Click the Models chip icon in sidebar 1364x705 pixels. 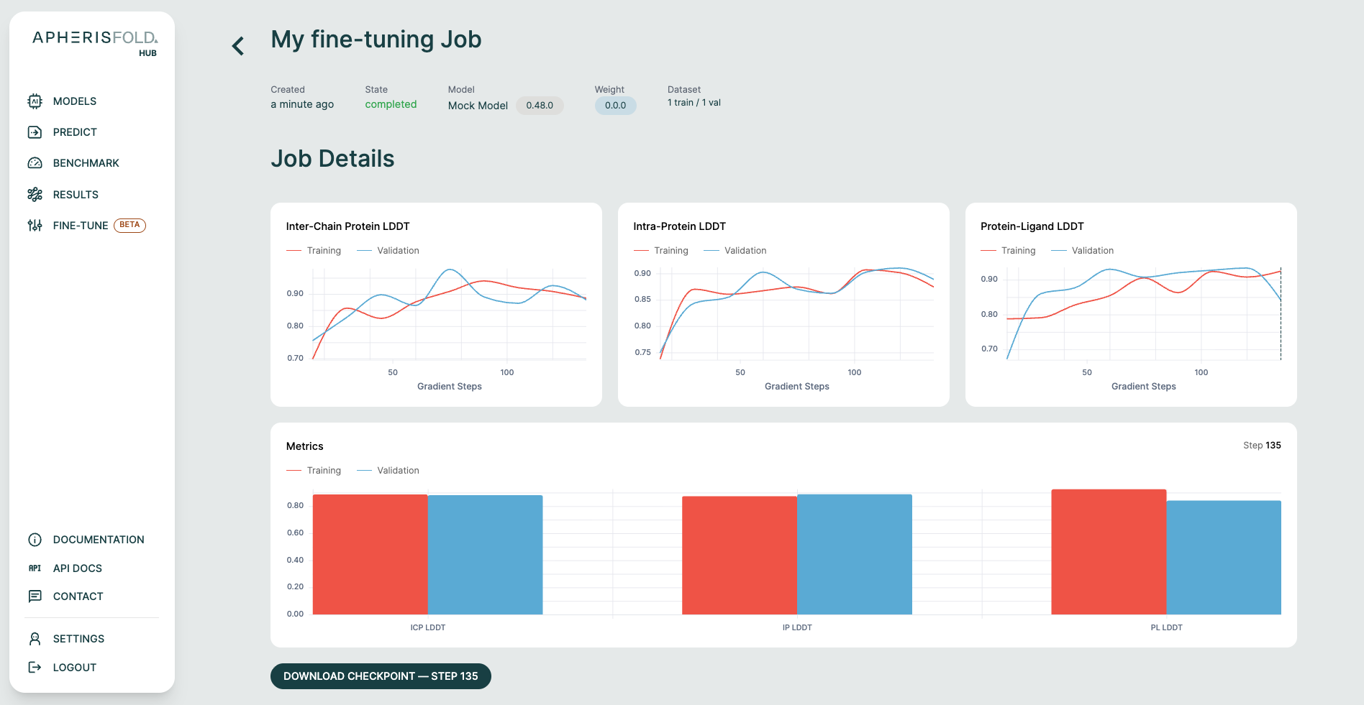pos(35,101)
